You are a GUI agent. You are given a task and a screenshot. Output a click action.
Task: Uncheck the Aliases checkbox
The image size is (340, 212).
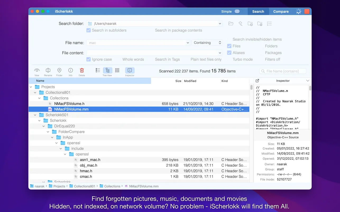(x=229, y=53)
